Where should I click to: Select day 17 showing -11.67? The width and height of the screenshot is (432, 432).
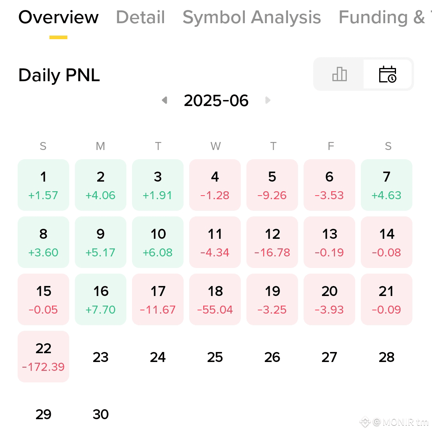pos(158,299)
